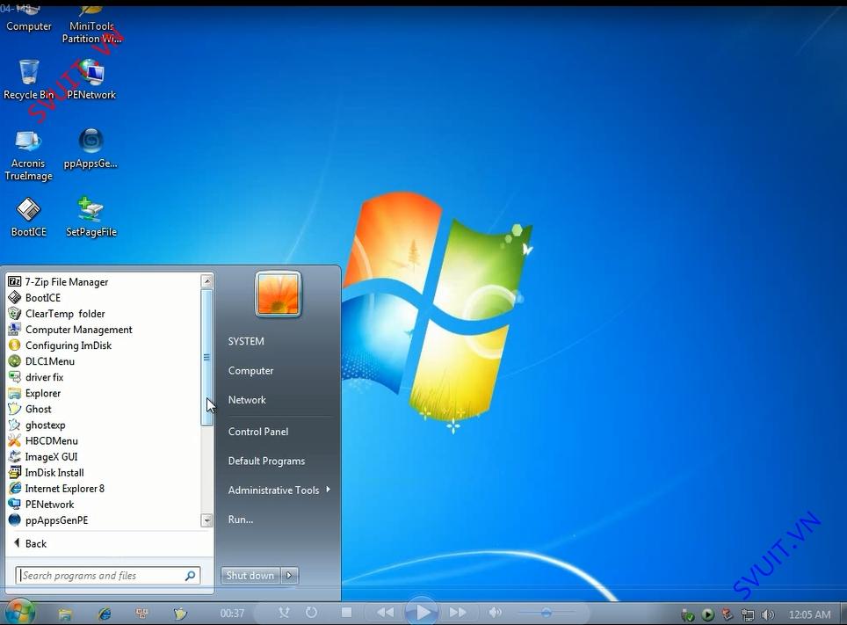Open Computer desktop icon

click(29, 18)
